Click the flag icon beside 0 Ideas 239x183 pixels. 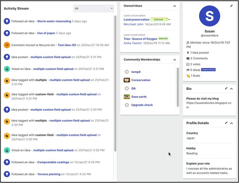[188, 70]
